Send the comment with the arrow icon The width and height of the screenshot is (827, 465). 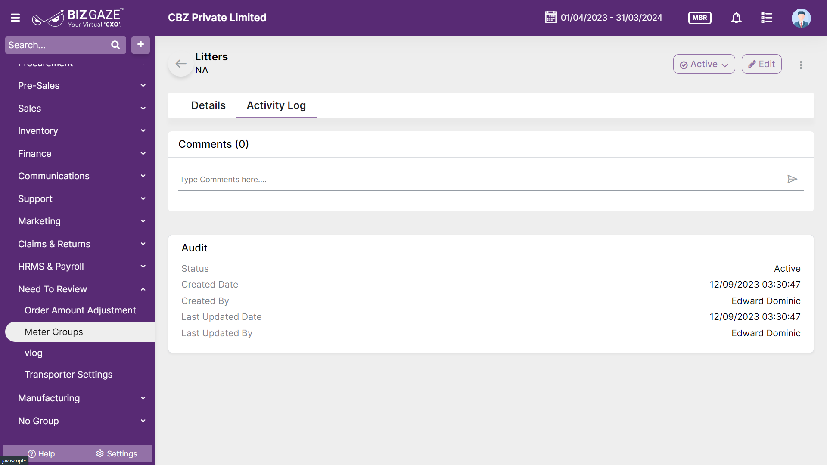[792, 179]
